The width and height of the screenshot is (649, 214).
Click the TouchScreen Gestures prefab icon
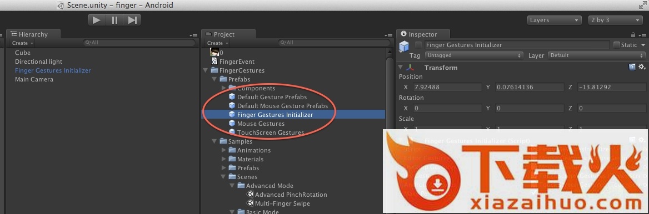[x=232, y=132]
